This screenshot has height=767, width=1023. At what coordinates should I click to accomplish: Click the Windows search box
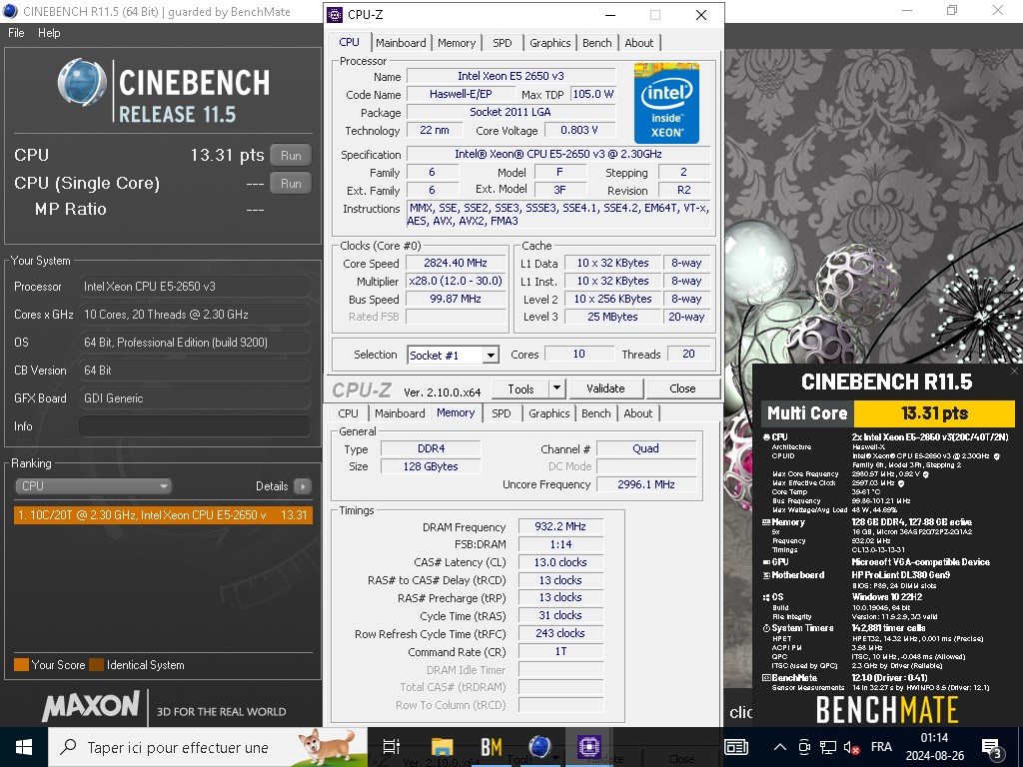pos(206,747)
